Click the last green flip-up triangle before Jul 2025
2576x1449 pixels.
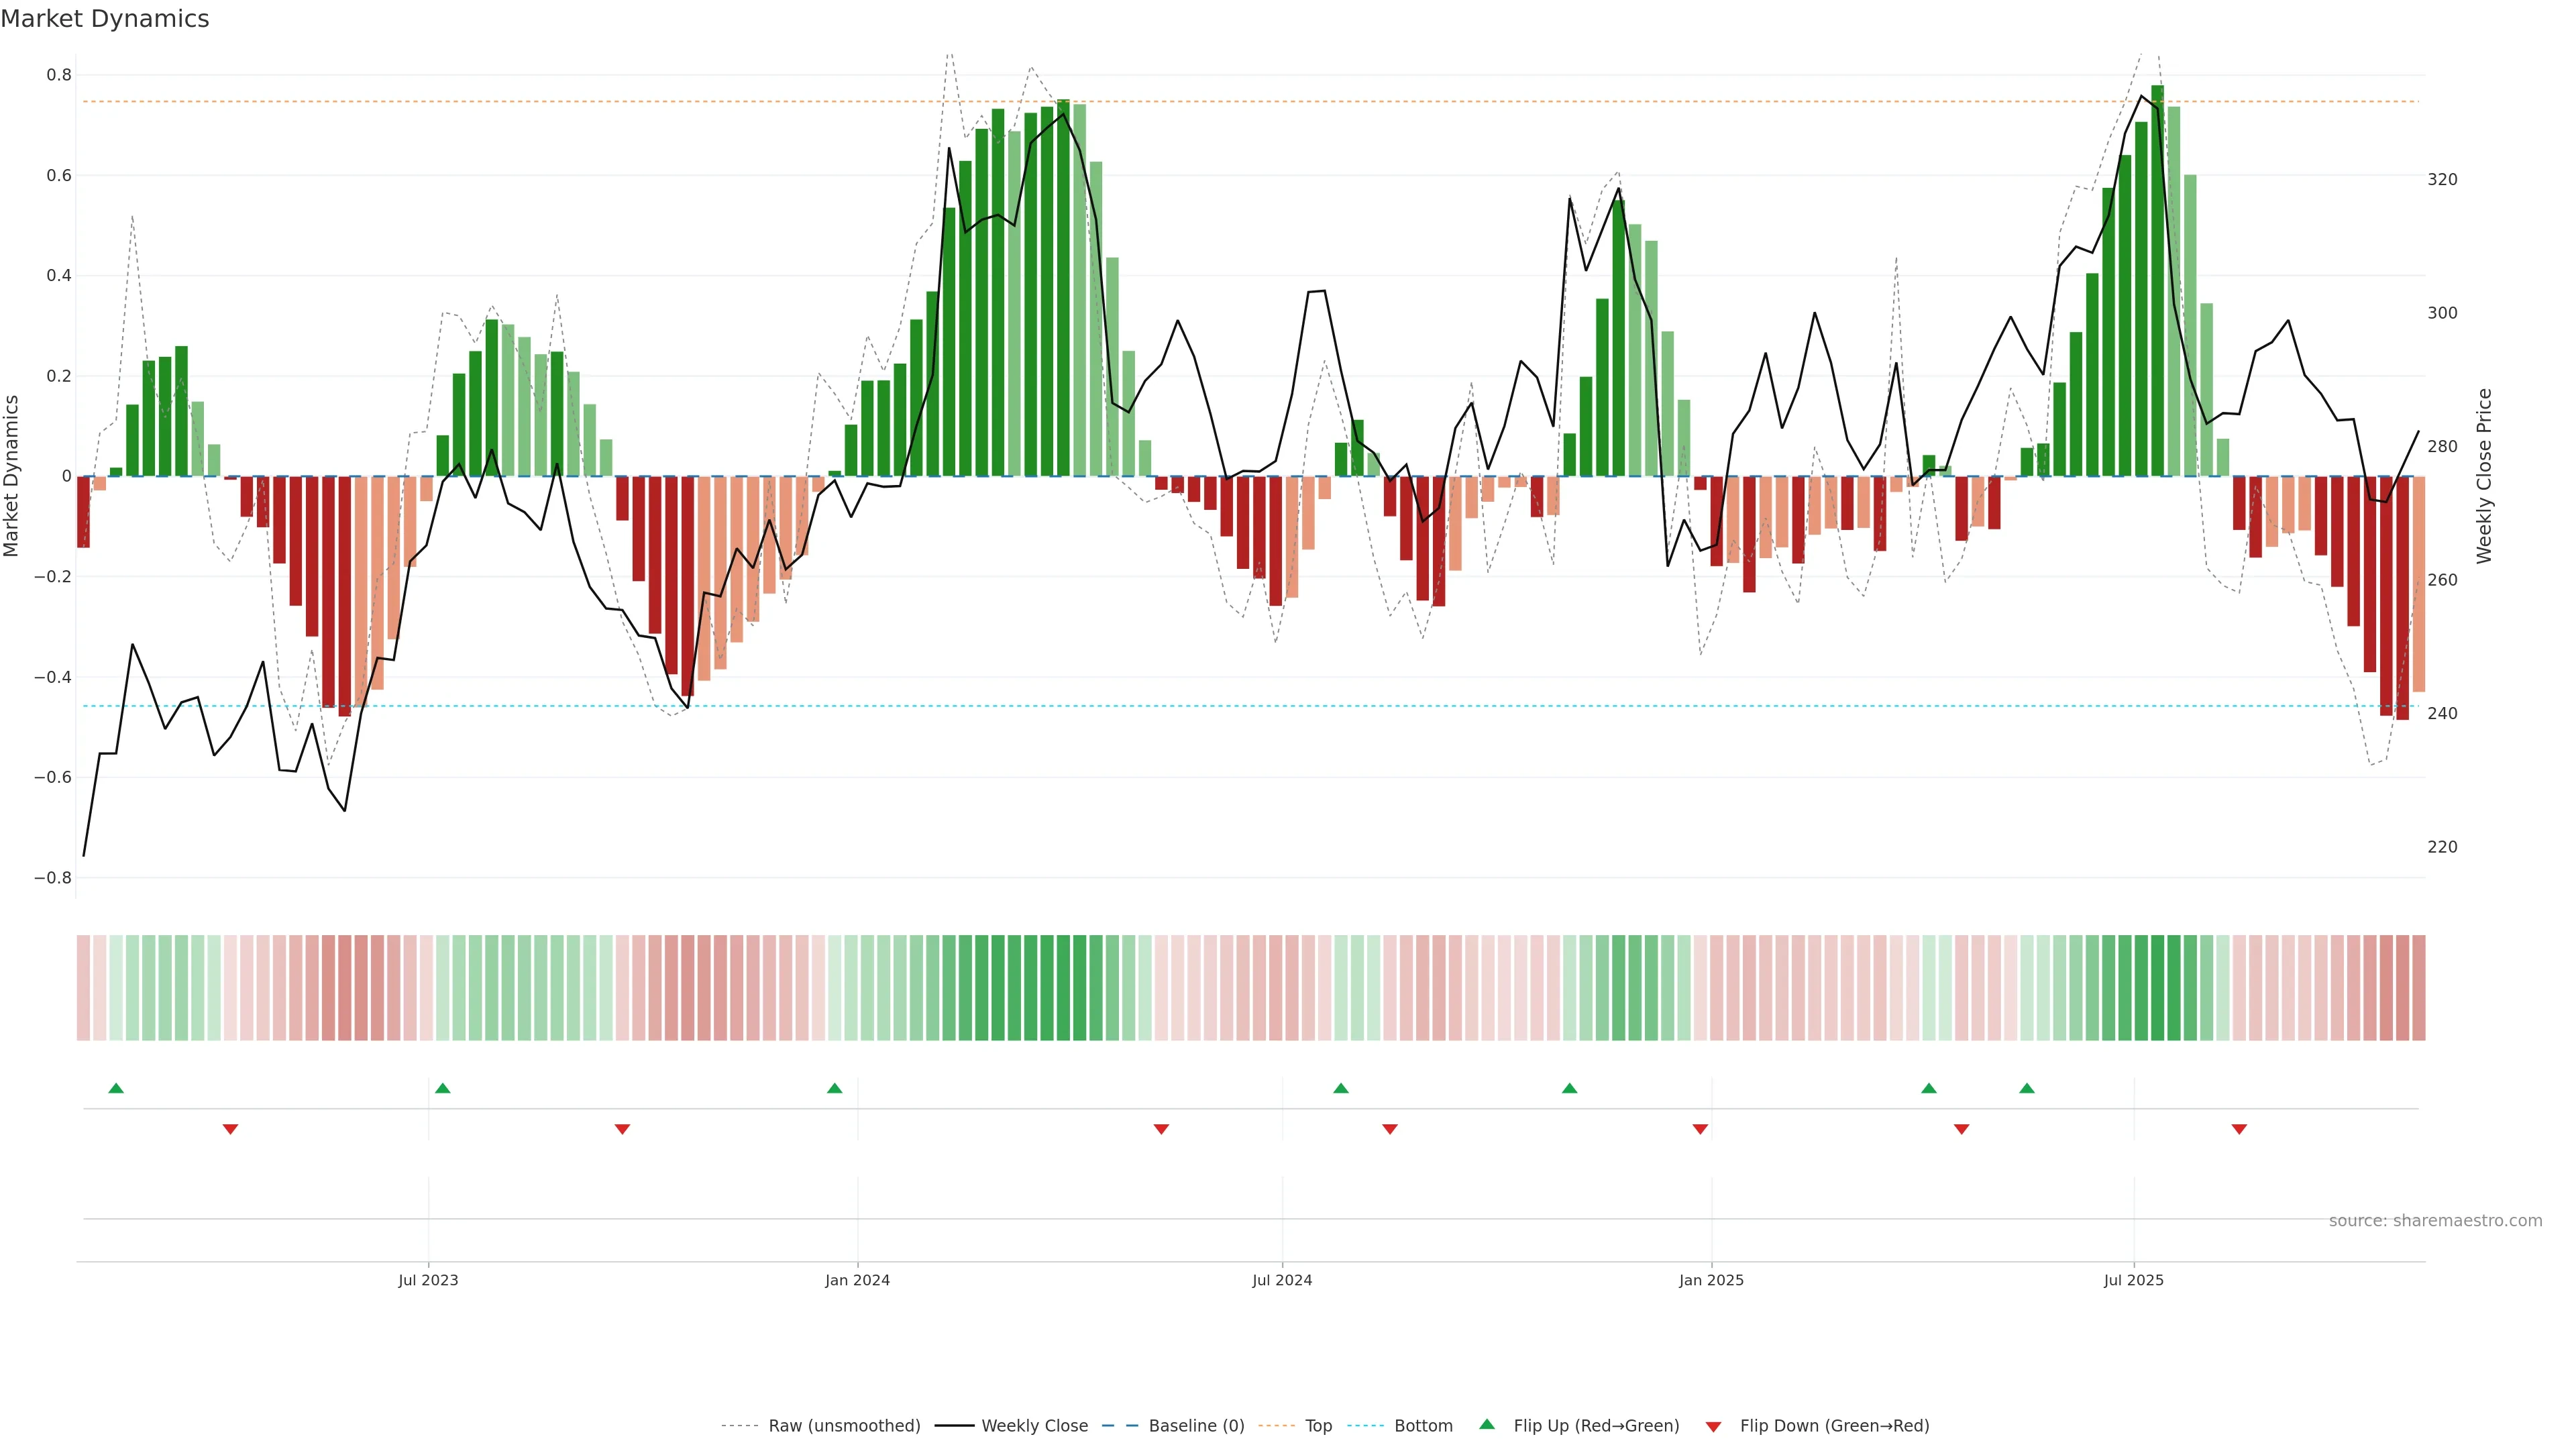[x=2027, y=1088]
